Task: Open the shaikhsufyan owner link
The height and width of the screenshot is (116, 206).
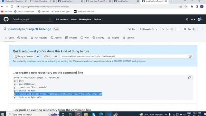Action: point(16,29)
